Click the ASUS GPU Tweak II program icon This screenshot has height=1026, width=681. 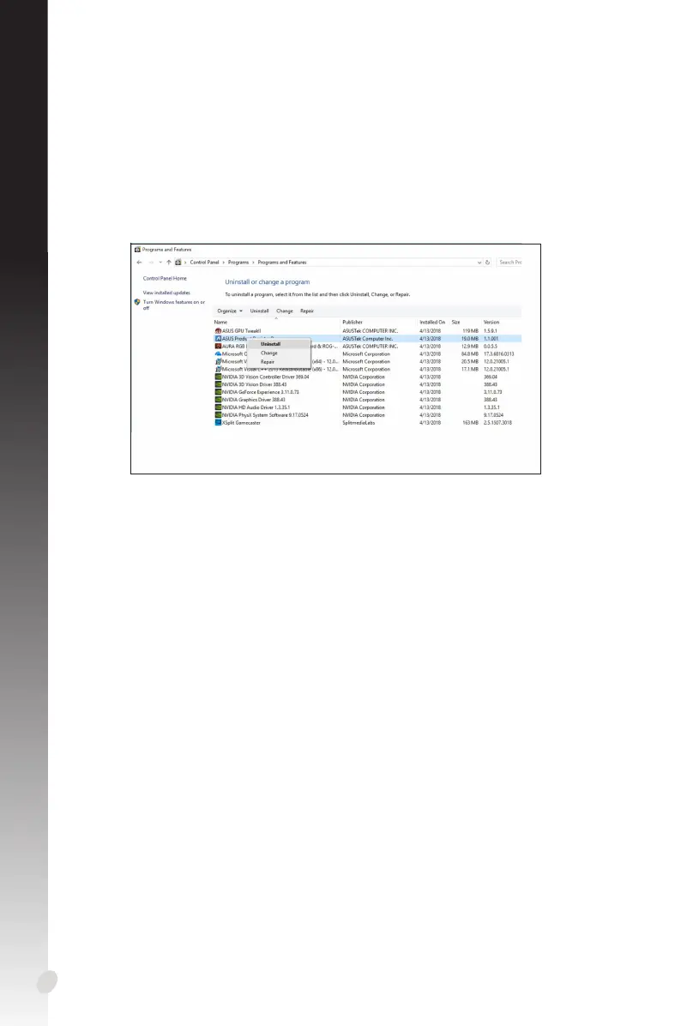coord(219,331)
